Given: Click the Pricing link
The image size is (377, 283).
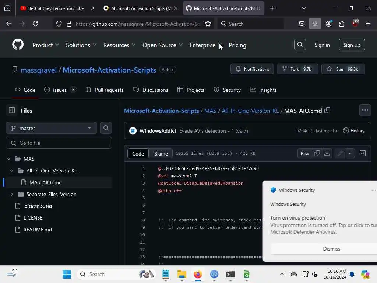Looking at the screenshot, I should (237, 45).
